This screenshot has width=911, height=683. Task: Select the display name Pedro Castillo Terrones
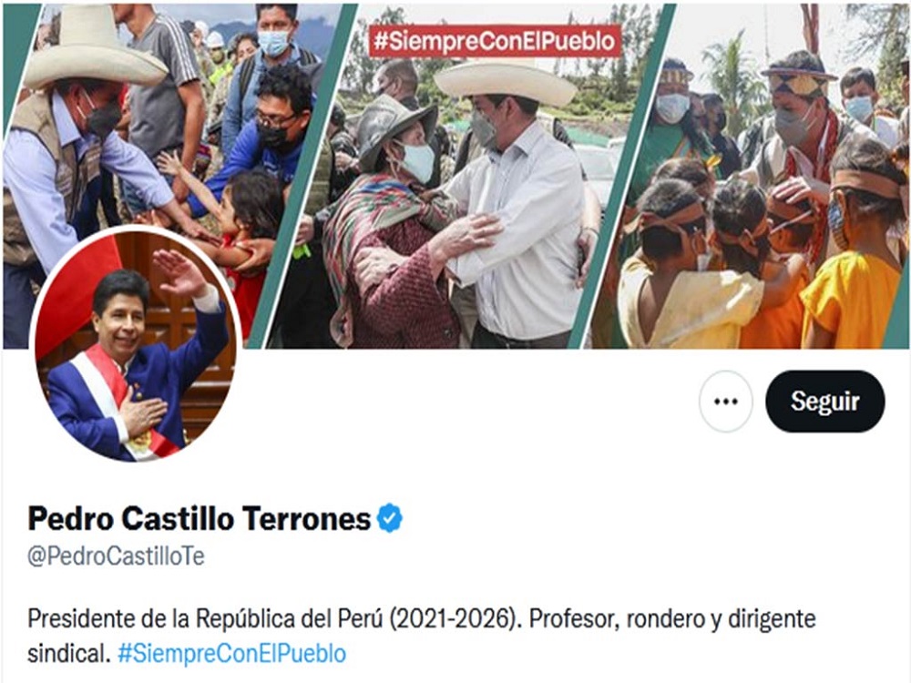[200, 518]
